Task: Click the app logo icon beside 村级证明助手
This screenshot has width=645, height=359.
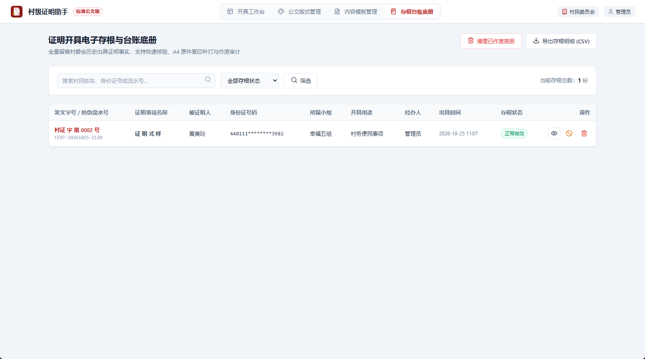Action: click(x=17, y=12)
